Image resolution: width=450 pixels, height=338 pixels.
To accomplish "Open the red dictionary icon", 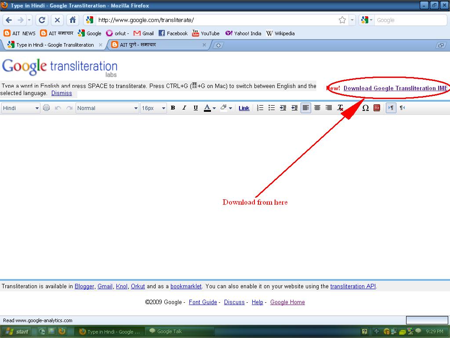I will 377,108.
